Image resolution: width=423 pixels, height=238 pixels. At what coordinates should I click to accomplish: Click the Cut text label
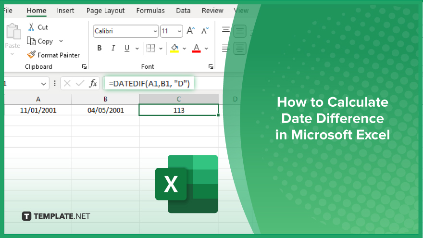(43, 27)
